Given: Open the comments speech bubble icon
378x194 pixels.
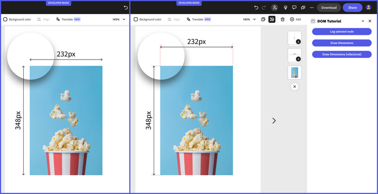Looking at the screenshot, I should 294,8.
